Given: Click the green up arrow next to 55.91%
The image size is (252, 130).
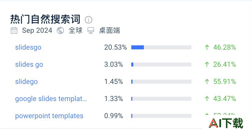Looking at the screenshot, I should coord(207,82).
